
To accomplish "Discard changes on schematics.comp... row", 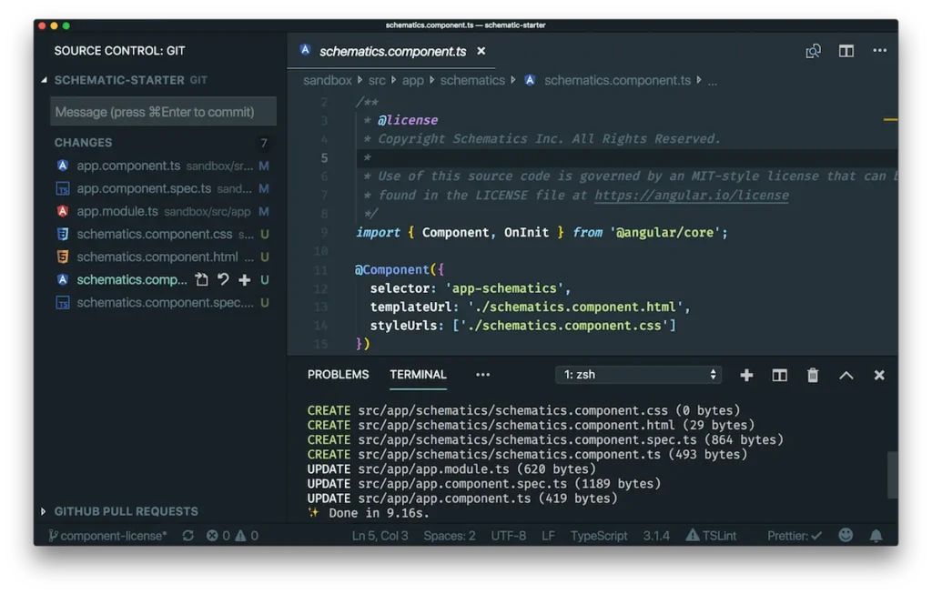I will [x=223, y=279].
